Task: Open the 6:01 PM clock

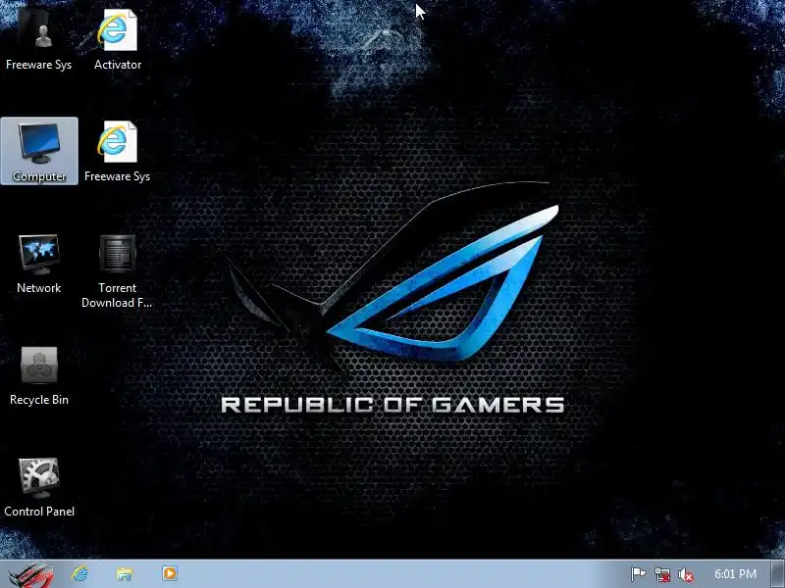Action: tap(735, 574)
